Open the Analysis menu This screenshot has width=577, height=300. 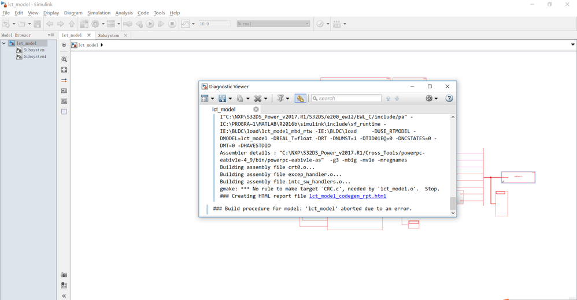124,13
